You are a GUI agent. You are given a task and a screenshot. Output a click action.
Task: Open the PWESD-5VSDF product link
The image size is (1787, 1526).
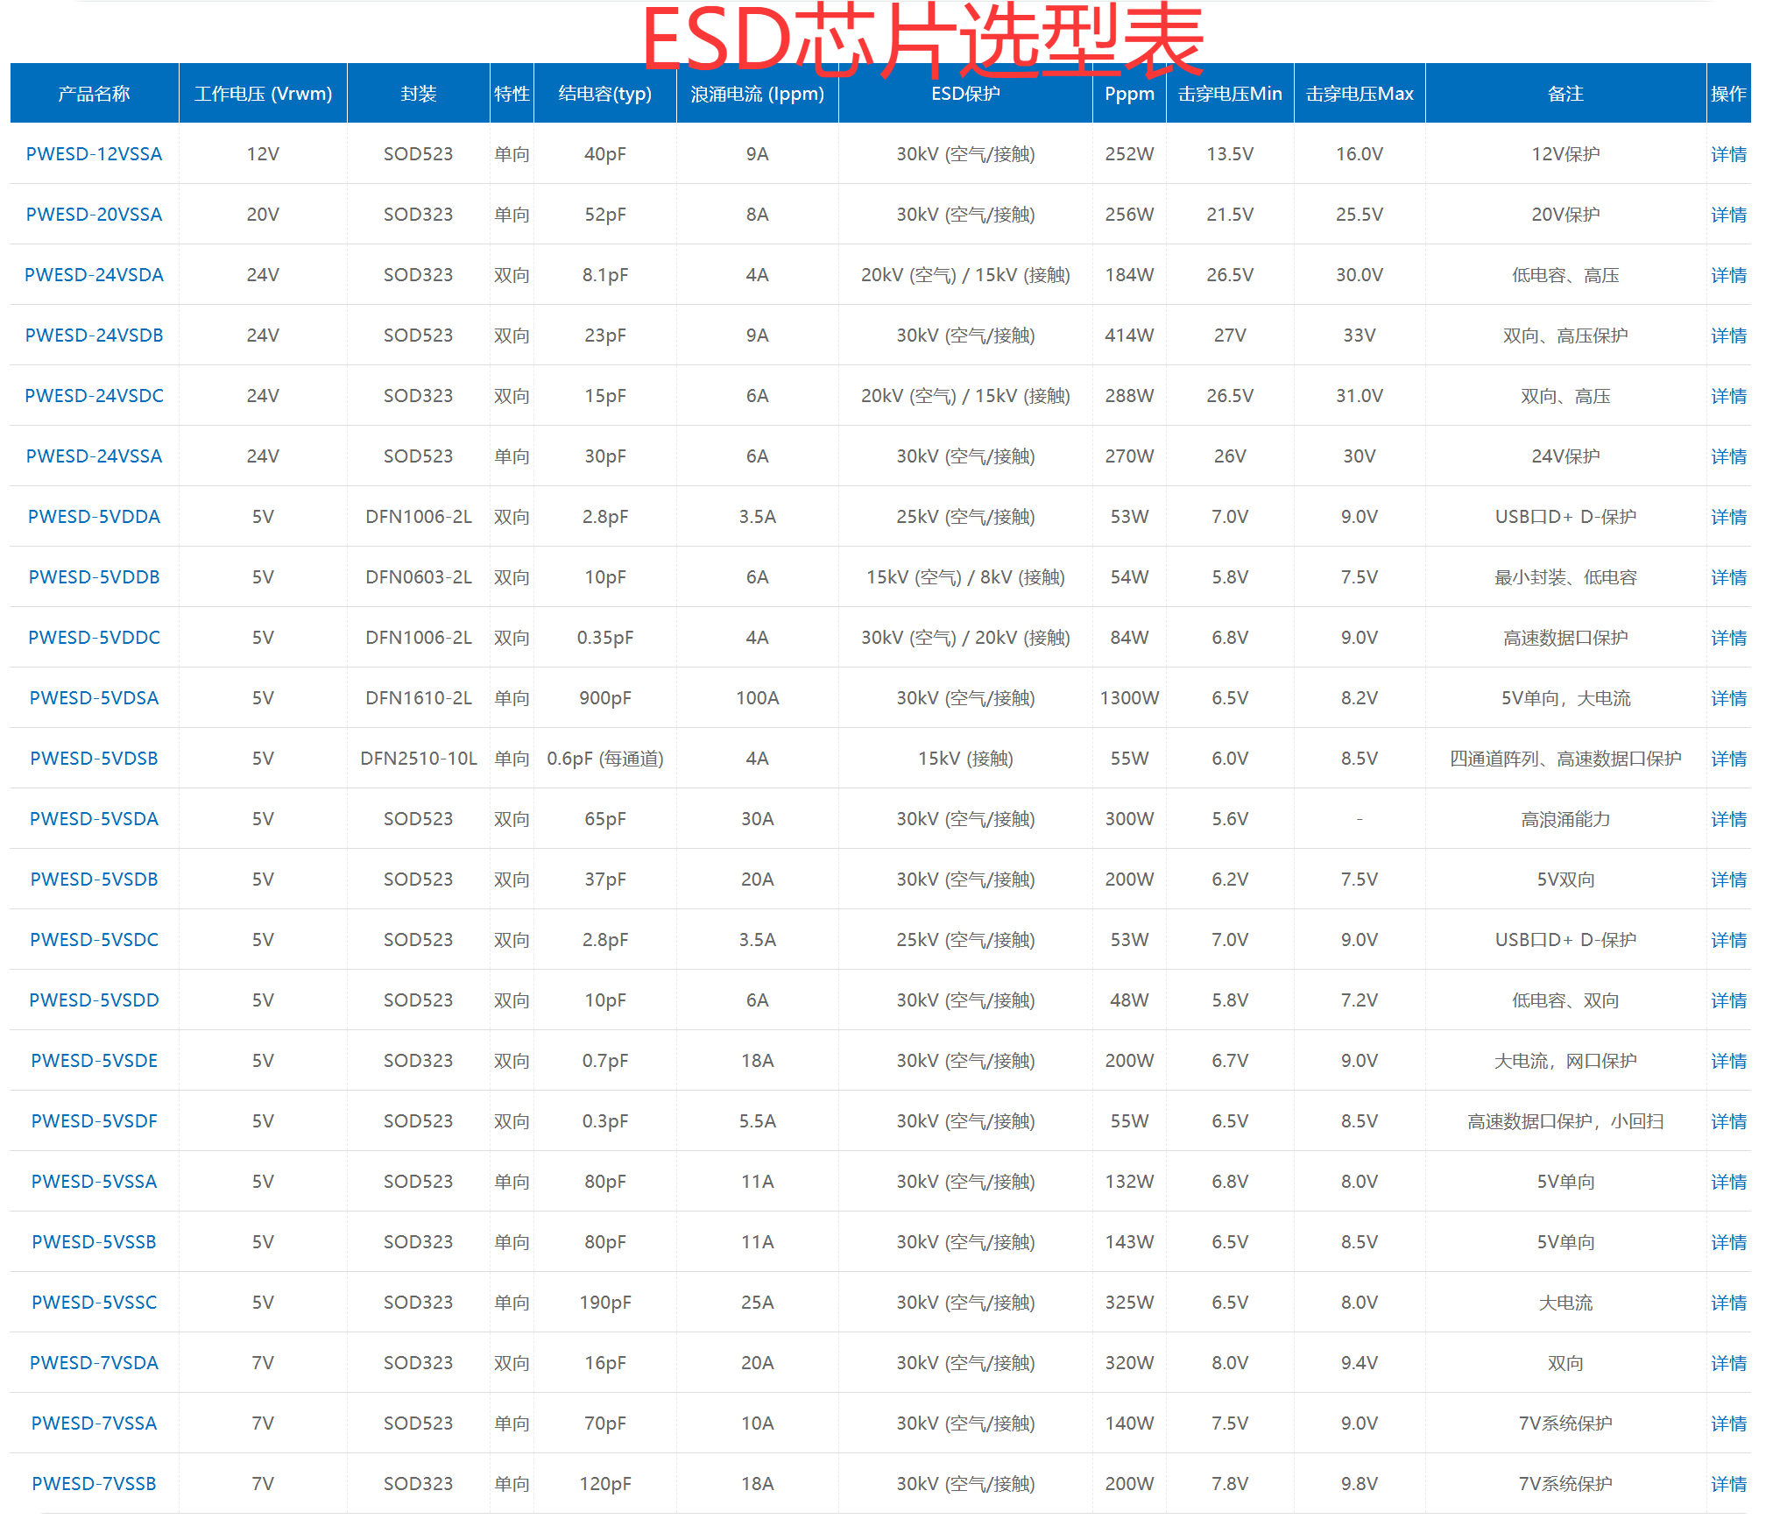click(x=94, y=1121)
